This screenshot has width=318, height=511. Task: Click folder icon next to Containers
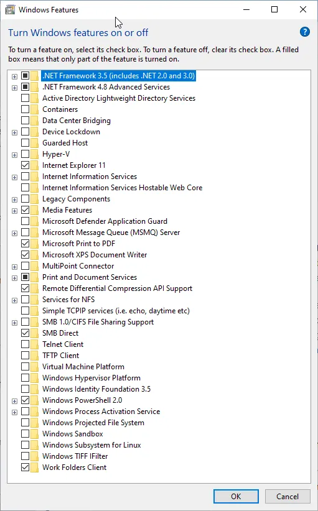click(x=35, y=109)
